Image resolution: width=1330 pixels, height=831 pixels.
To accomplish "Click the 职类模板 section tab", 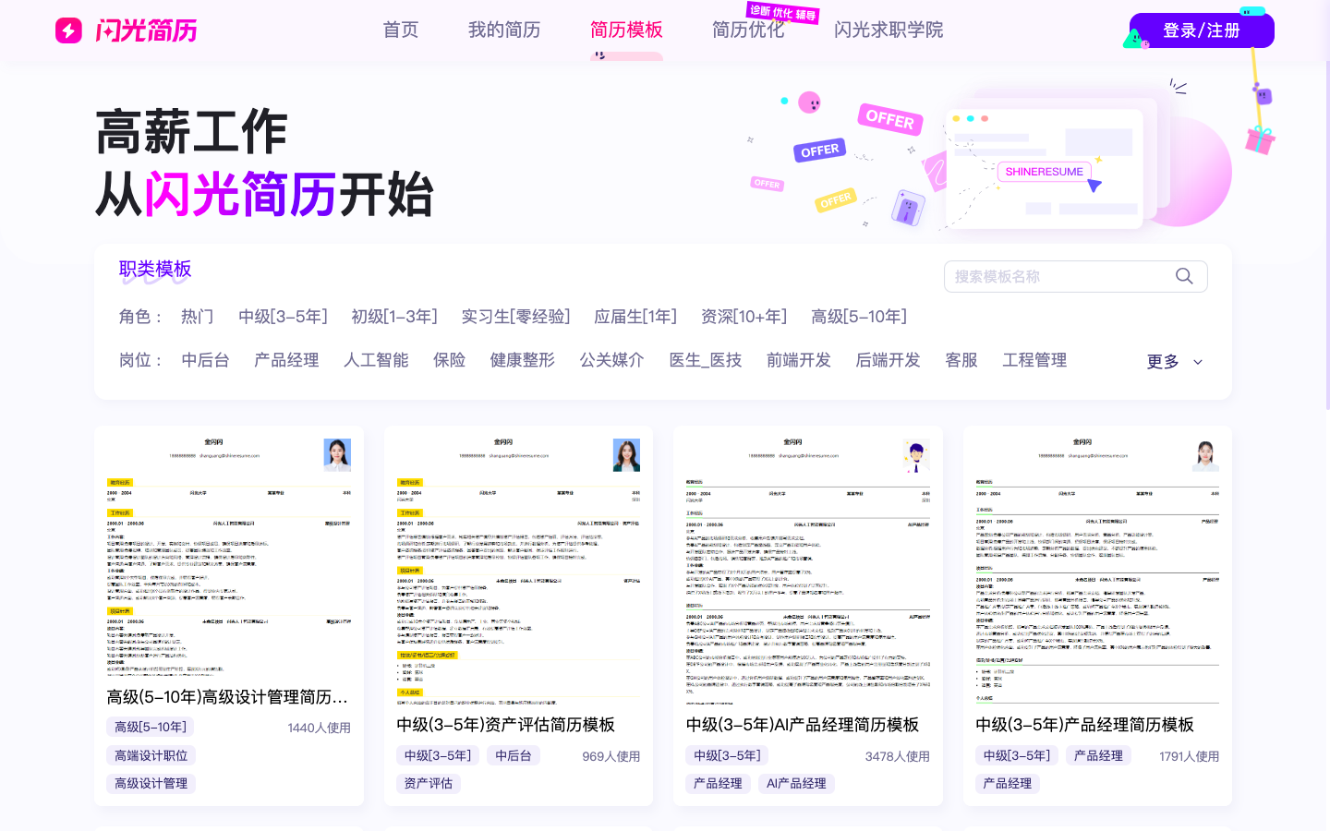I will [155, 269].
